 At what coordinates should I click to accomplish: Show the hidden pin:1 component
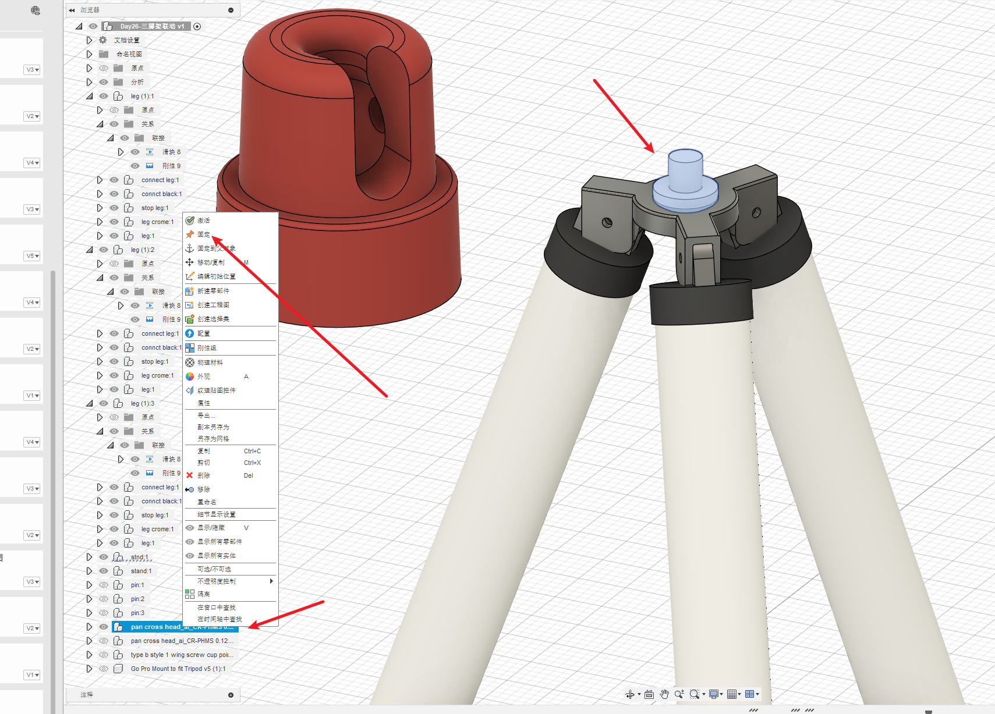[x=104, y=585]
